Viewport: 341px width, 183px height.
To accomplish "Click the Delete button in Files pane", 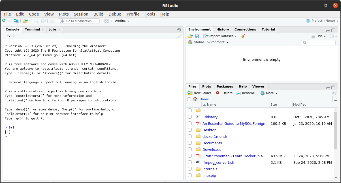I will coord(224,93).
